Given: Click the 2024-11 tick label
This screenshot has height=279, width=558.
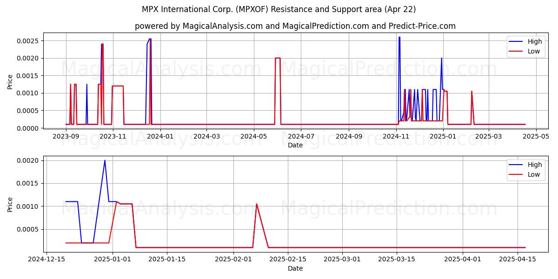Looking at the screenshot, I should (396, 136).
